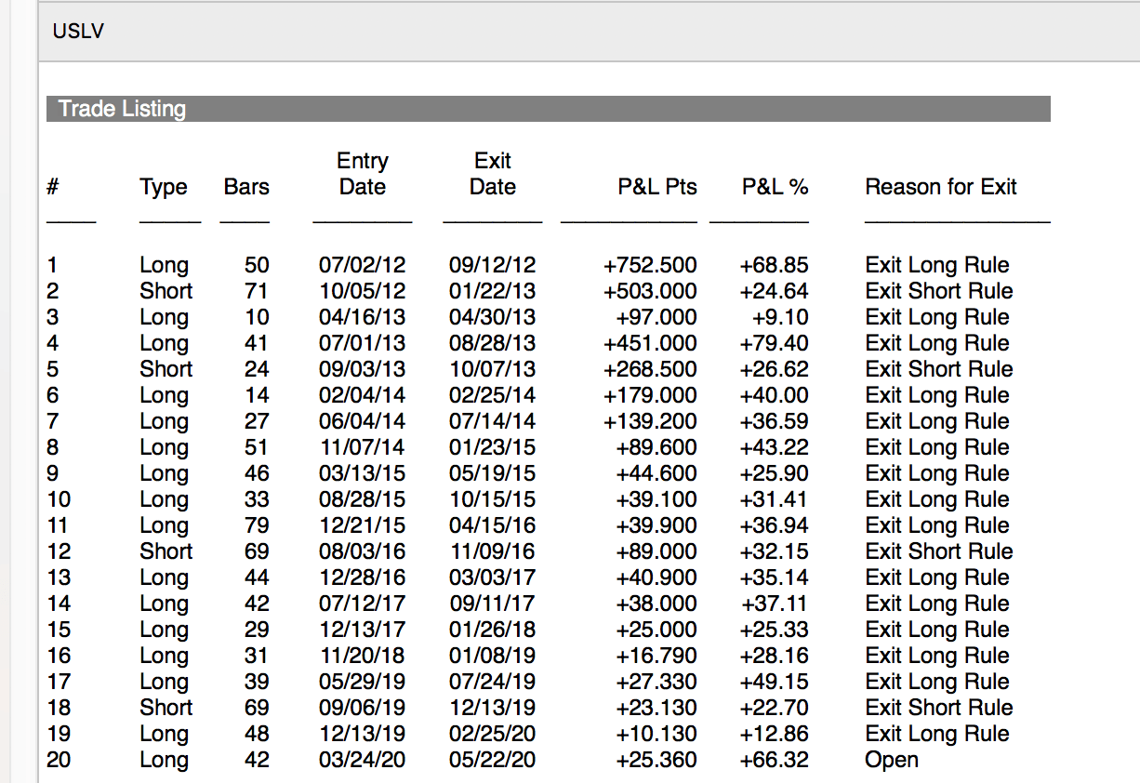Select percentage +68.85
Viewport: 1140px width, 783px height.
tap(774, 265)
